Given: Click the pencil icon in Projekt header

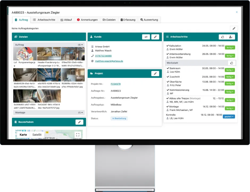Looking at the screenshot, I should [x=155, y=73].
